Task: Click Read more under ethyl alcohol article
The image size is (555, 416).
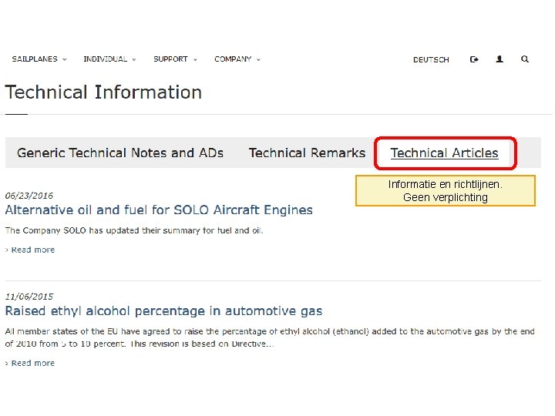Action: click(32, 363)
